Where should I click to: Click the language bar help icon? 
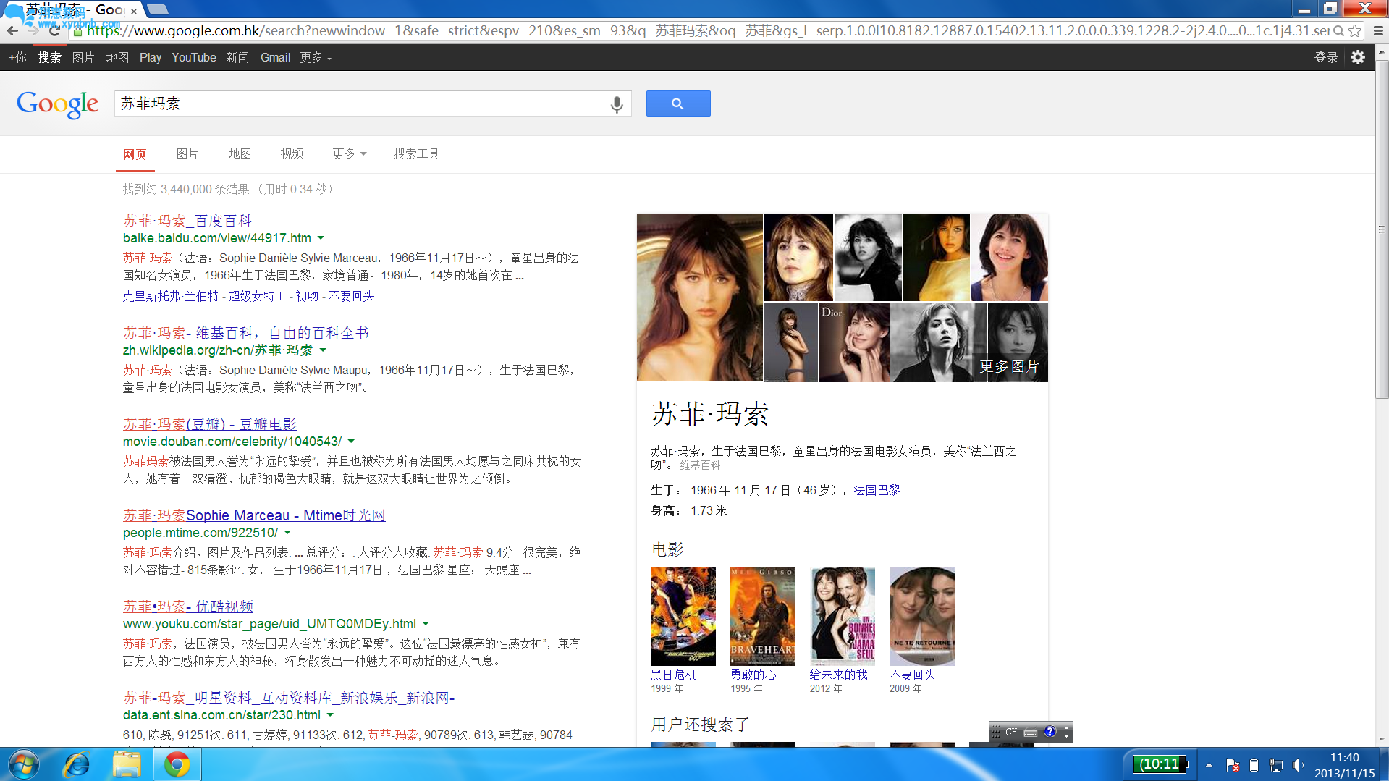click(1050, 732)
